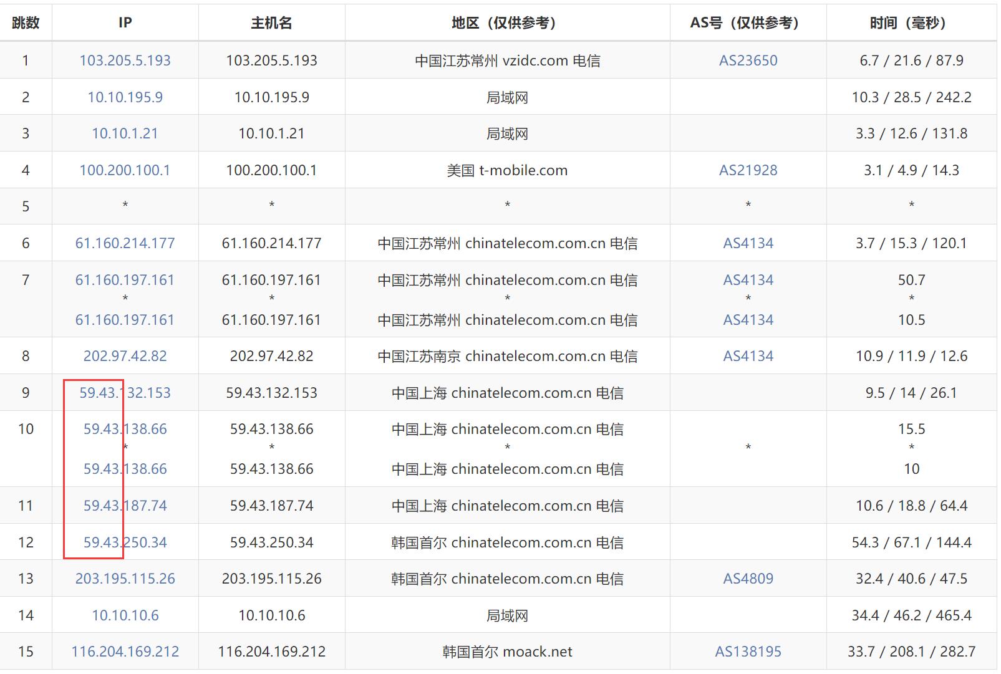Open IP link 10.10.1.21

click(x=125, y=133)
